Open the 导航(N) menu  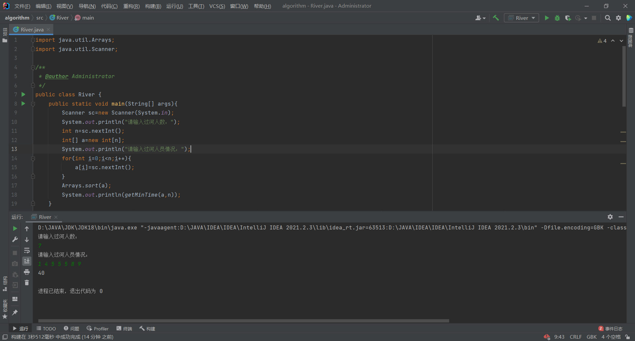pos(87,6)
